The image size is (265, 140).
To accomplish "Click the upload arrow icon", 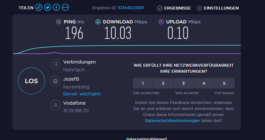I will pos(161,22).
